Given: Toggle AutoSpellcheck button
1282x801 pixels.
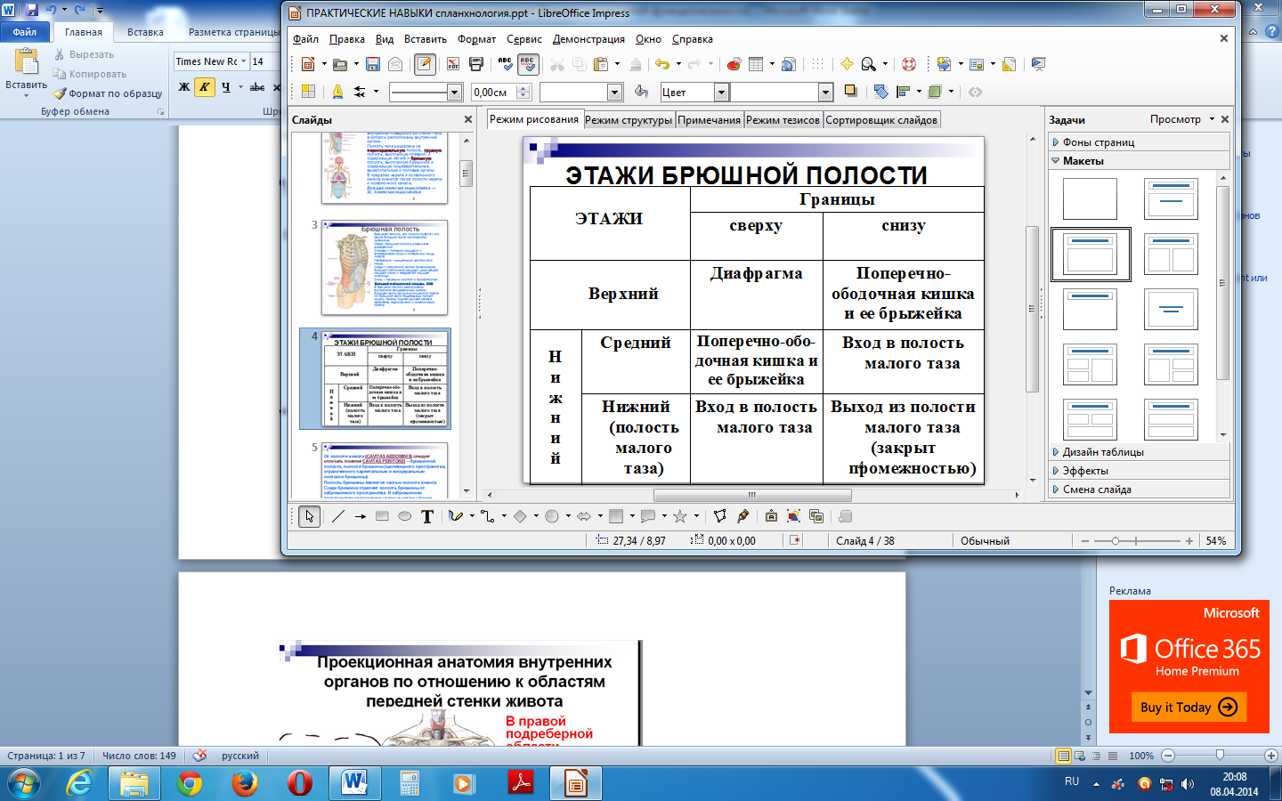Looking at the screenshot, I should point(527,64).
